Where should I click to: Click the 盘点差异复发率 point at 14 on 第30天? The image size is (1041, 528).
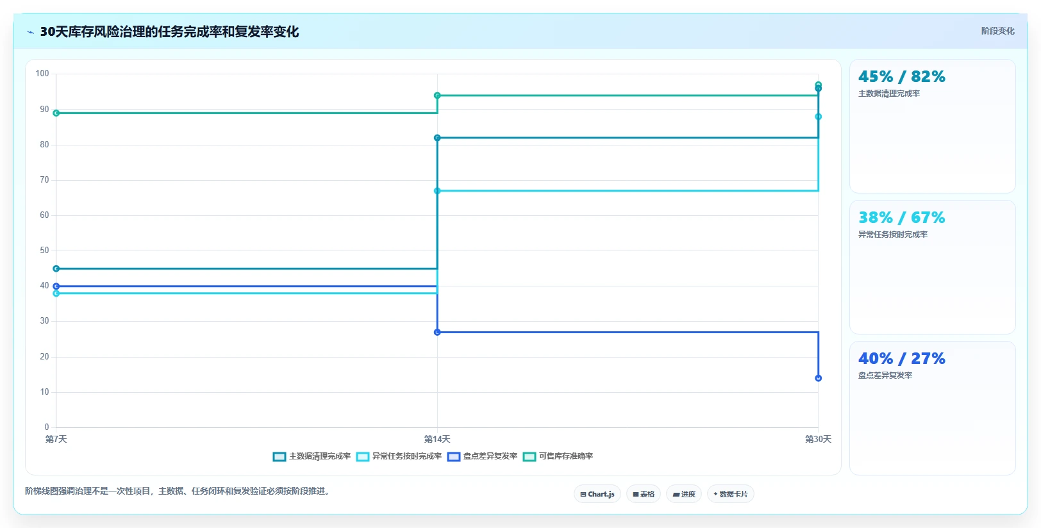[819, 378]
